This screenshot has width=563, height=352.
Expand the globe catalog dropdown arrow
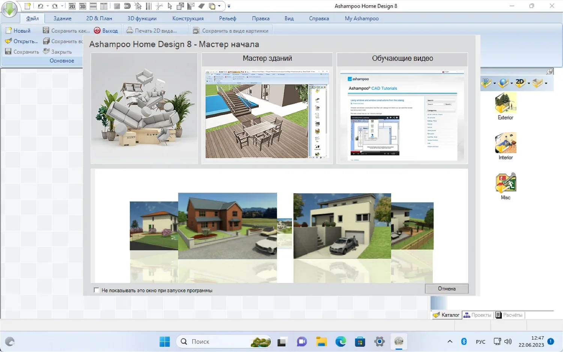click(x=512, y=83)
